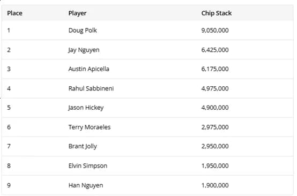This screenshot has width=297, height=196.
Task: Click the Rahul Sabbineni row name
Action: pyautogui.click(x=91, y=88)
